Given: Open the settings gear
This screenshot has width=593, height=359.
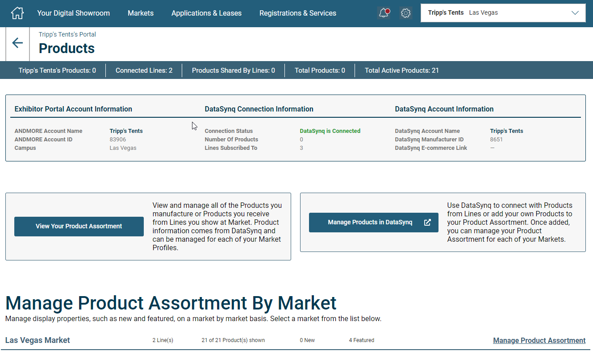Looking at the screenshot, I should click(x=405, y=13).
